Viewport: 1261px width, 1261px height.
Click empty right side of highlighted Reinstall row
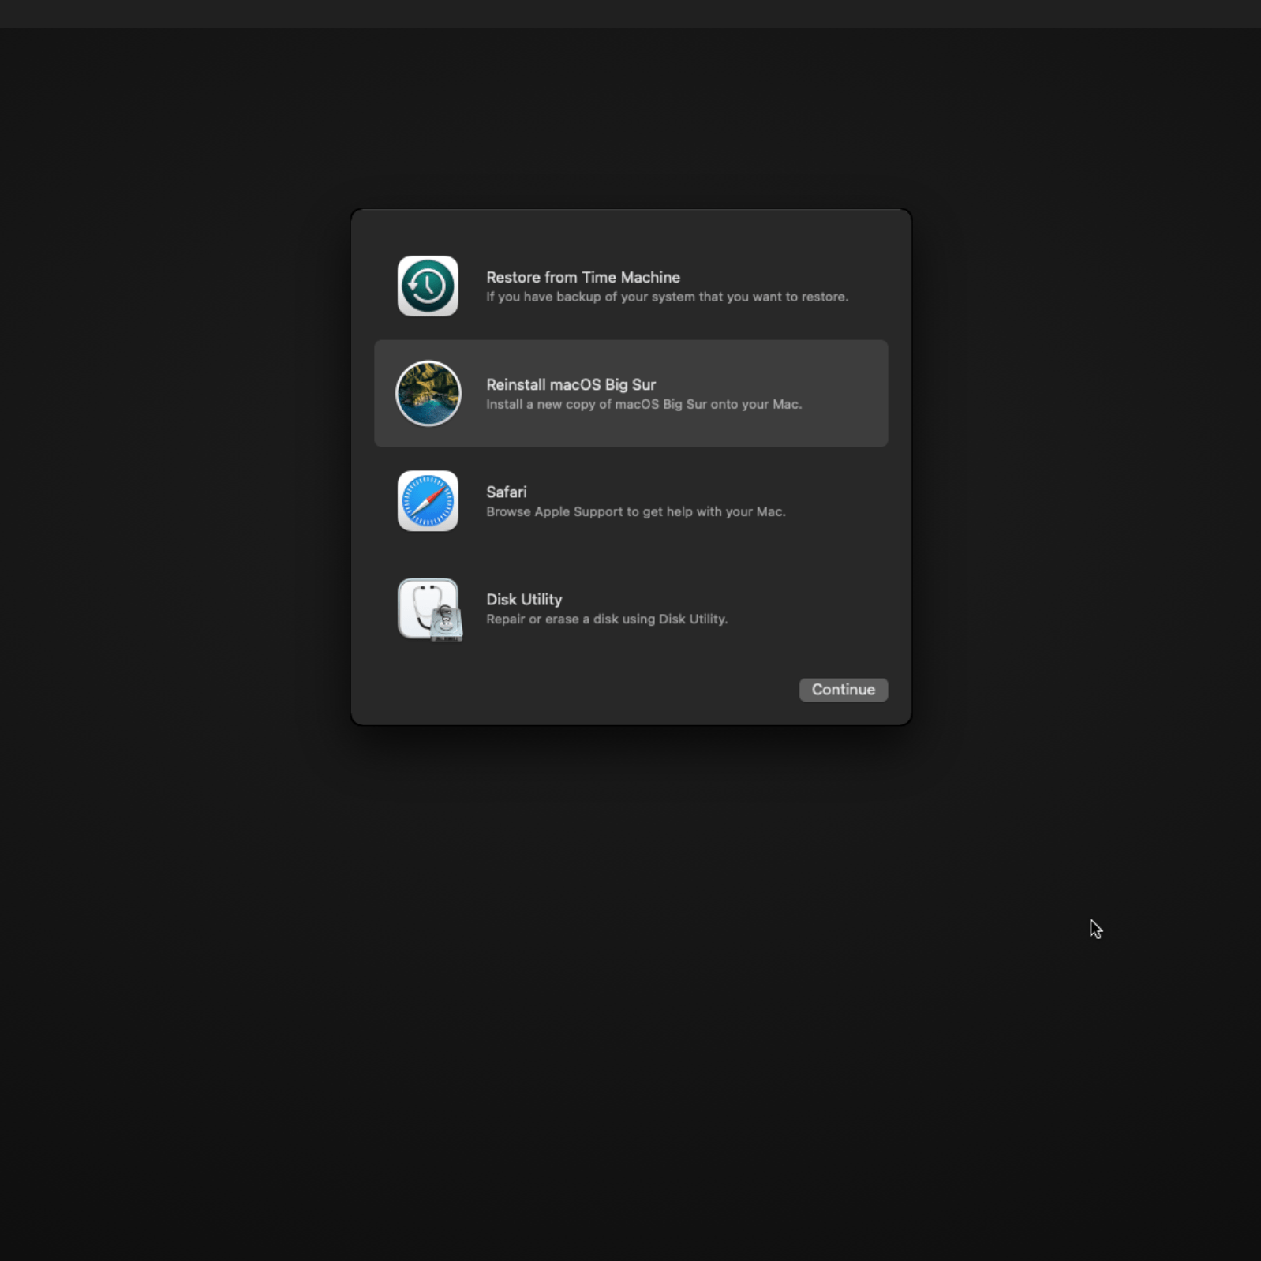pyautogui.click(x=848, y=394)
